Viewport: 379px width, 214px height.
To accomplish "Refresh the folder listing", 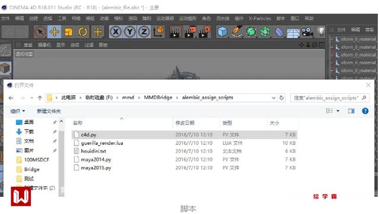I will coord(281,98).
